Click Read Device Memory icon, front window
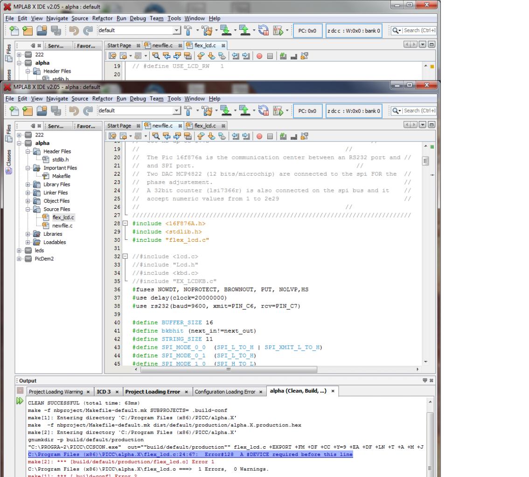This screenshot has height=477, width=529. [x=244, y=110]
